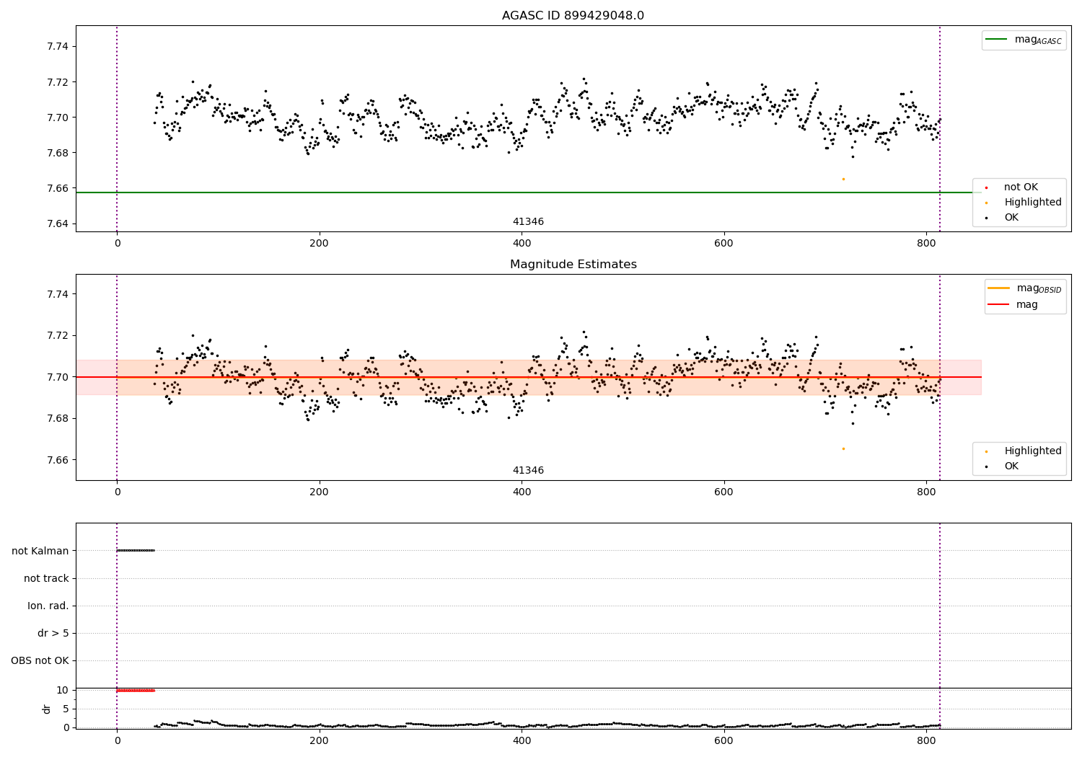Click the 'dr > 5' axis label
This screenshot has width=1082, height=757.
[x=53, y=633]
